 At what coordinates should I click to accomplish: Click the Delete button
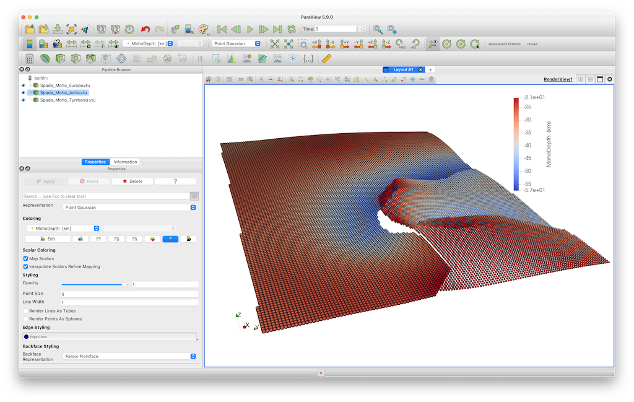pos(132,181)
